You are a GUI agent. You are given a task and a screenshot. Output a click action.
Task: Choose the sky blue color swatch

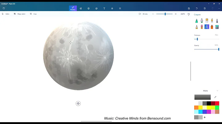tap(200, 112)
